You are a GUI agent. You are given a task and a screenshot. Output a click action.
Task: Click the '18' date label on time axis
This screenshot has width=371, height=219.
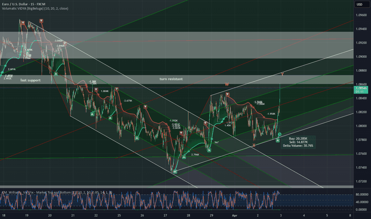(x=4, y=215)
